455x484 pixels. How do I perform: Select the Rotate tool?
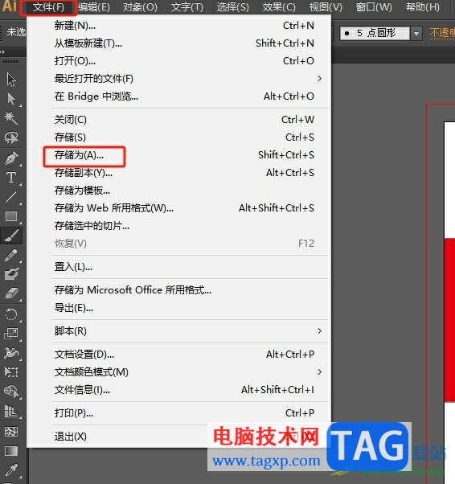(x=11, y=314)
